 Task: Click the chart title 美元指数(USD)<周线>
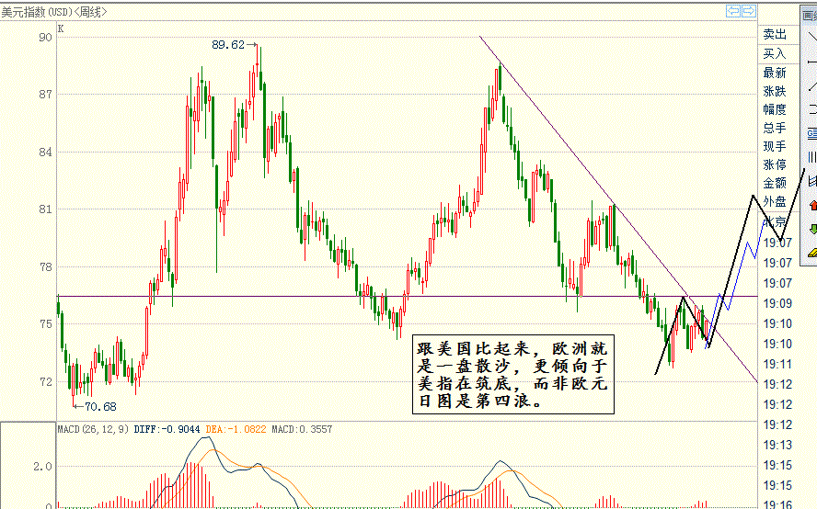pos(53,11)
